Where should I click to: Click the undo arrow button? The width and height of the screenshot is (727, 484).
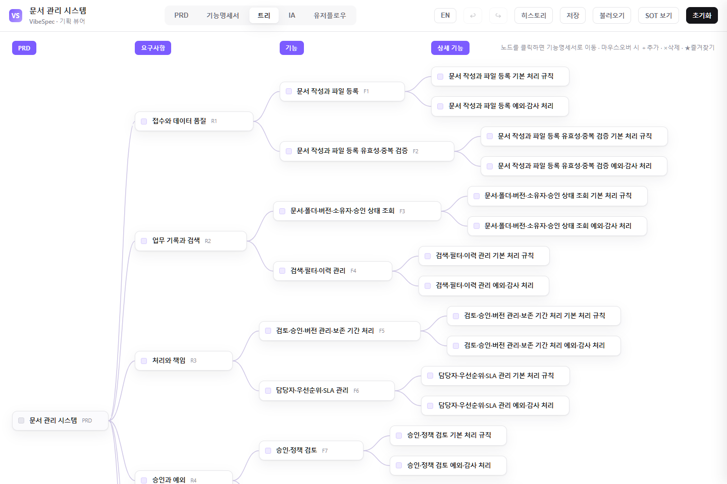coord(473,16)
